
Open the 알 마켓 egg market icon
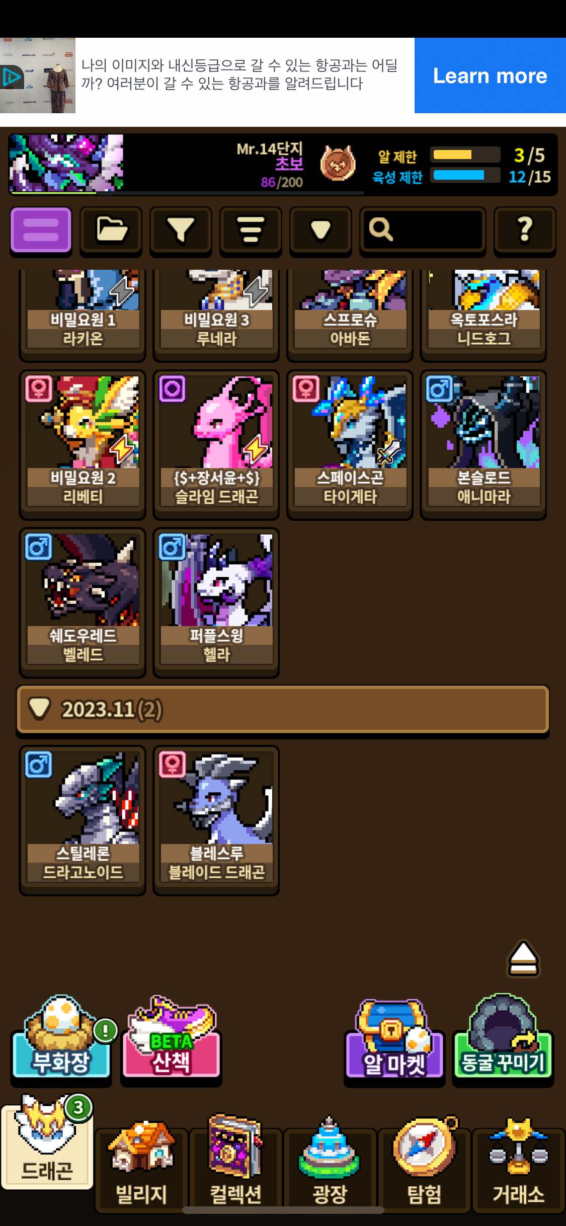394,1039
